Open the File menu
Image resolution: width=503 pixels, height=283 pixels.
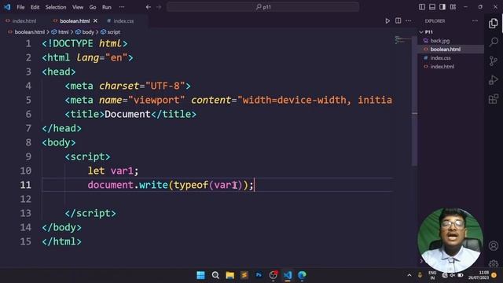click(20, 7)
